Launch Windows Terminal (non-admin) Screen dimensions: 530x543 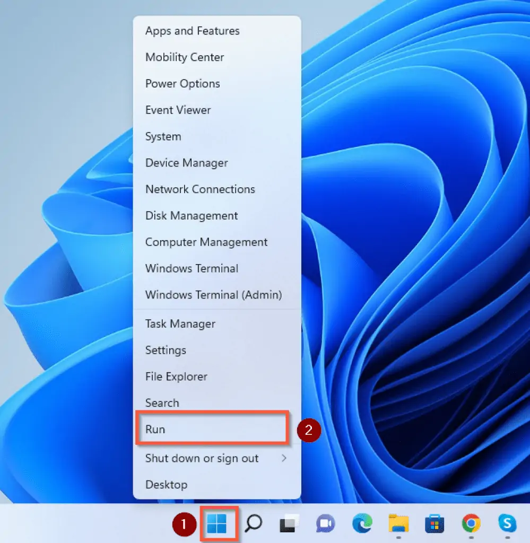point(217,268)
